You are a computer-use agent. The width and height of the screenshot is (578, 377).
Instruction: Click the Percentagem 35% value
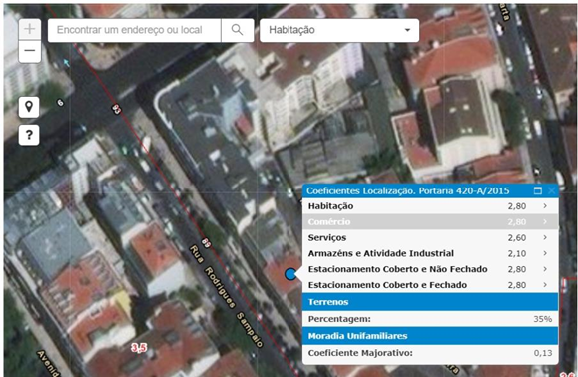coord(543,319)
